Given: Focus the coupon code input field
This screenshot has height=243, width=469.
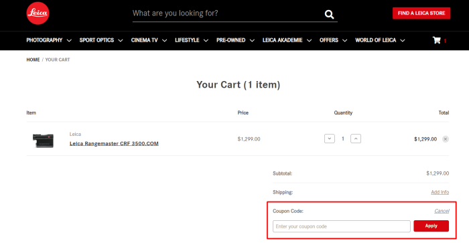Looking at the screenshot, I should point(341,226).
